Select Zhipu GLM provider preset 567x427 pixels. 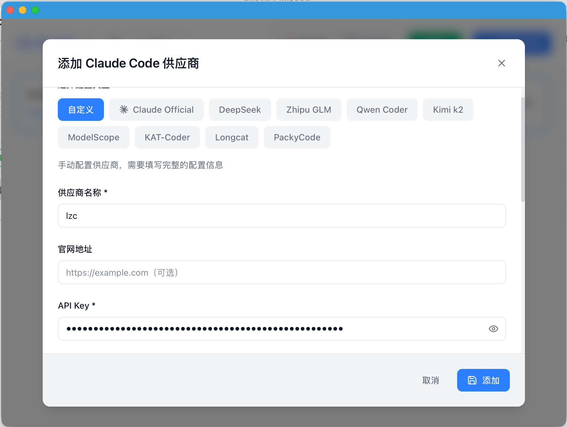click(309, 110)
